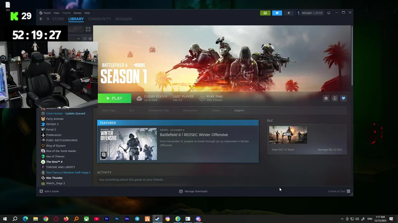Open the Support link for the game
Viewport: 398px width, 223px height.
(x=239, y=110)
